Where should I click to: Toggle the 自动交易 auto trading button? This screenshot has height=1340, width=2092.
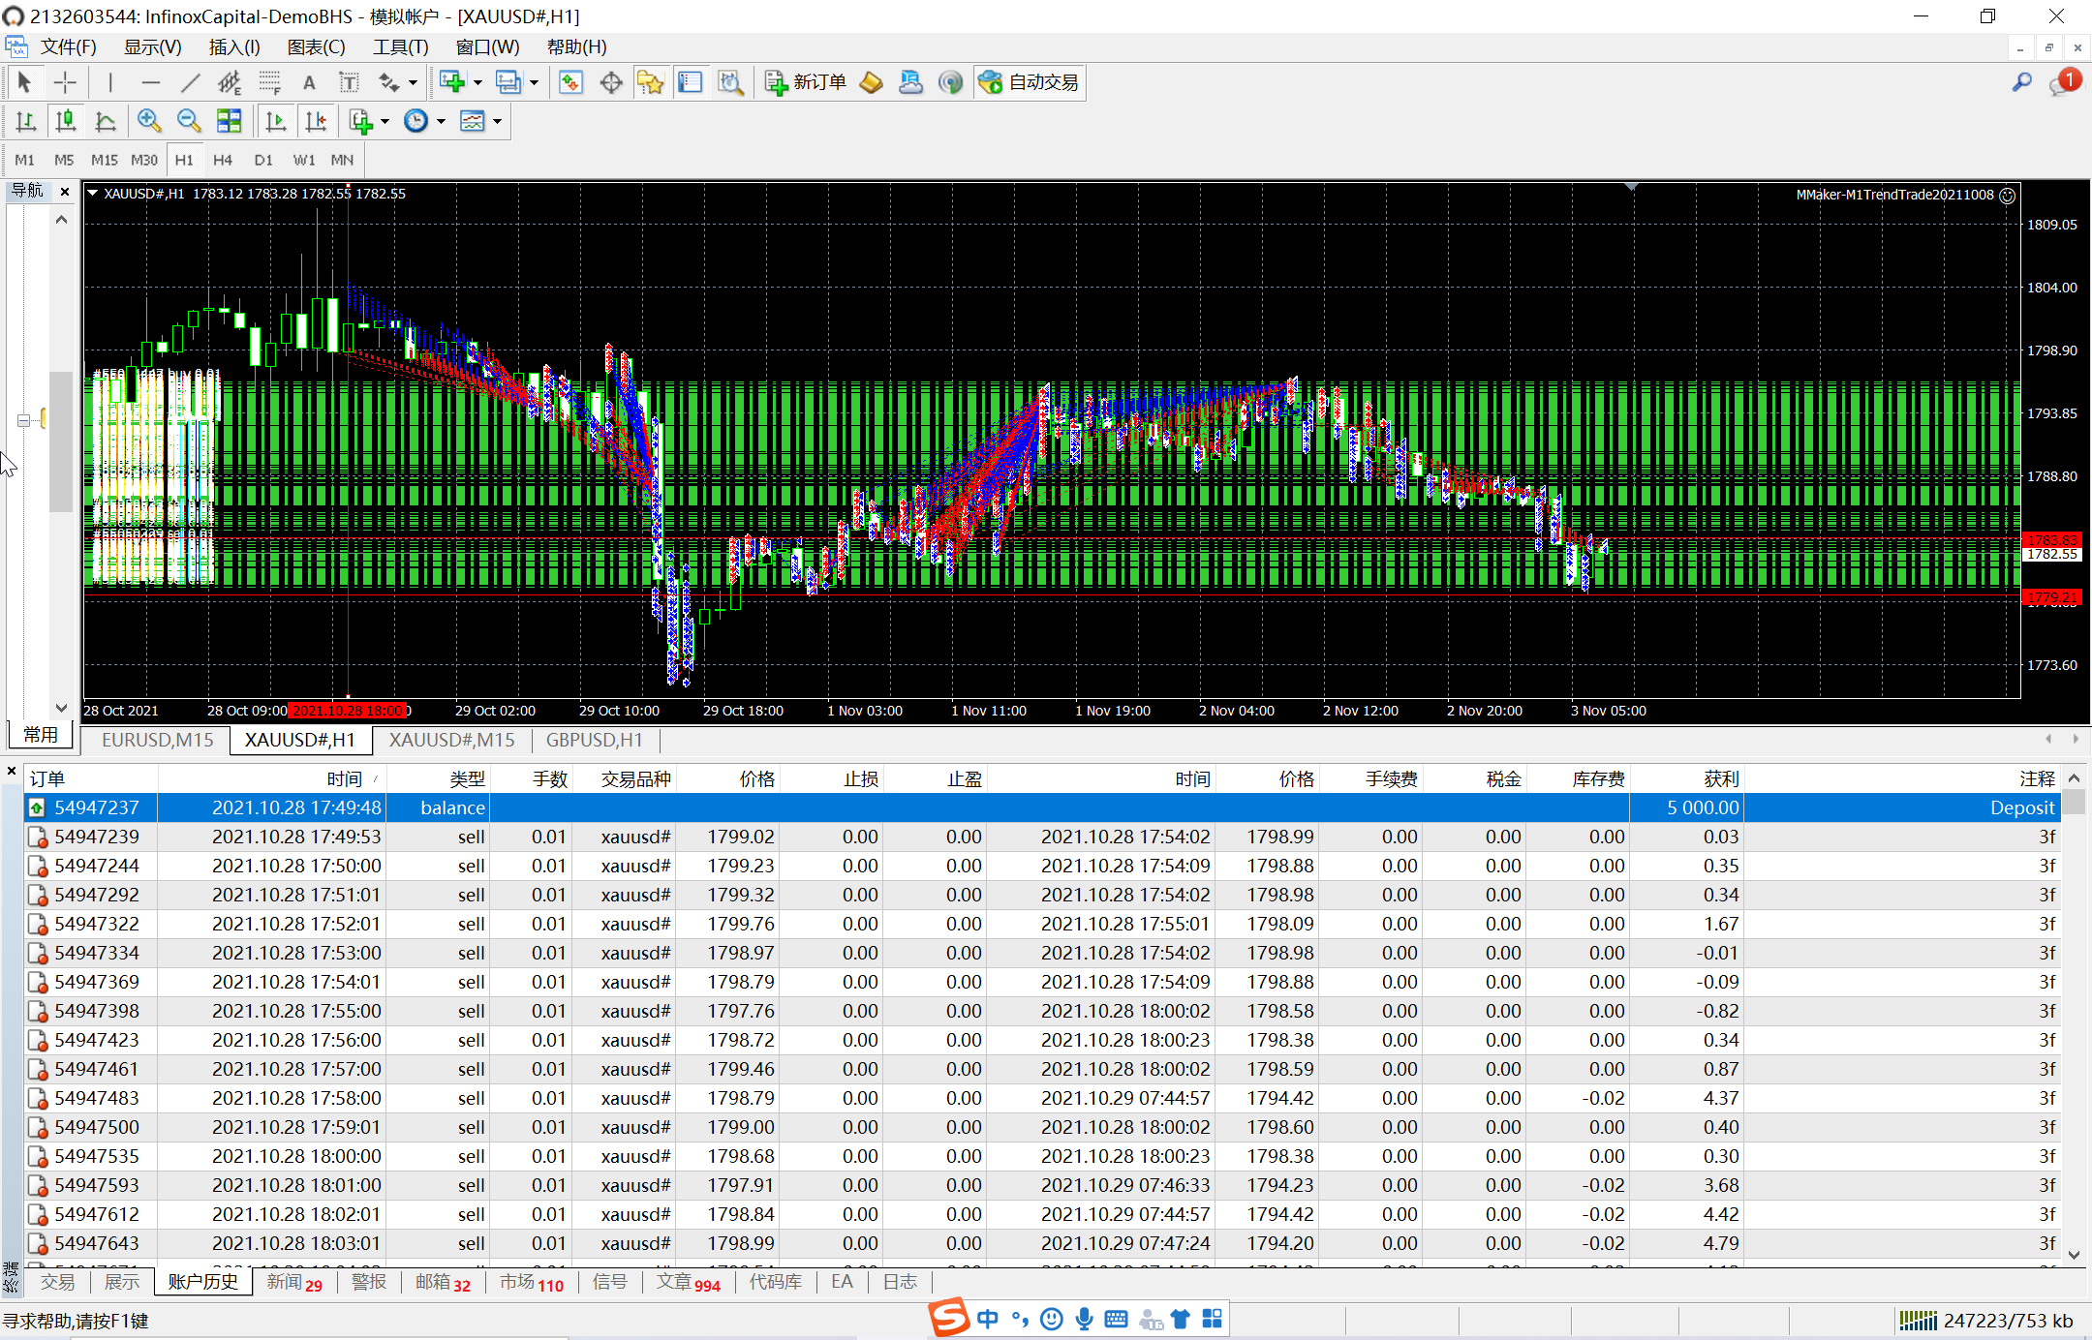point(1029,82)
